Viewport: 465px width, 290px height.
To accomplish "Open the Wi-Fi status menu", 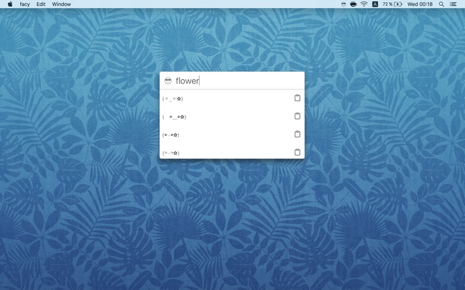I will tap(364, 4).
